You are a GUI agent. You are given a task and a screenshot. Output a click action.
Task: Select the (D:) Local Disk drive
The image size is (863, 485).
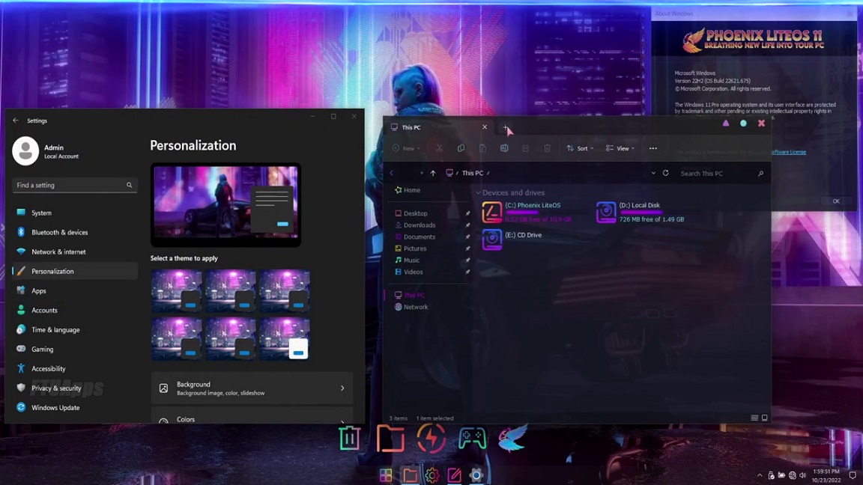(641, 212)
